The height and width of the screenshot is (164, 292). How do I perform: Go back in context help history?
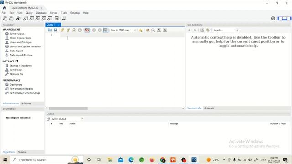pos(189,30)
